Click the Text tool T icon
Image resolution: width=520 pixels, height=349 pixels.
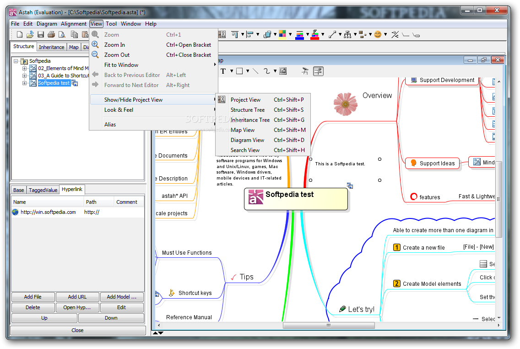(223, 71)
